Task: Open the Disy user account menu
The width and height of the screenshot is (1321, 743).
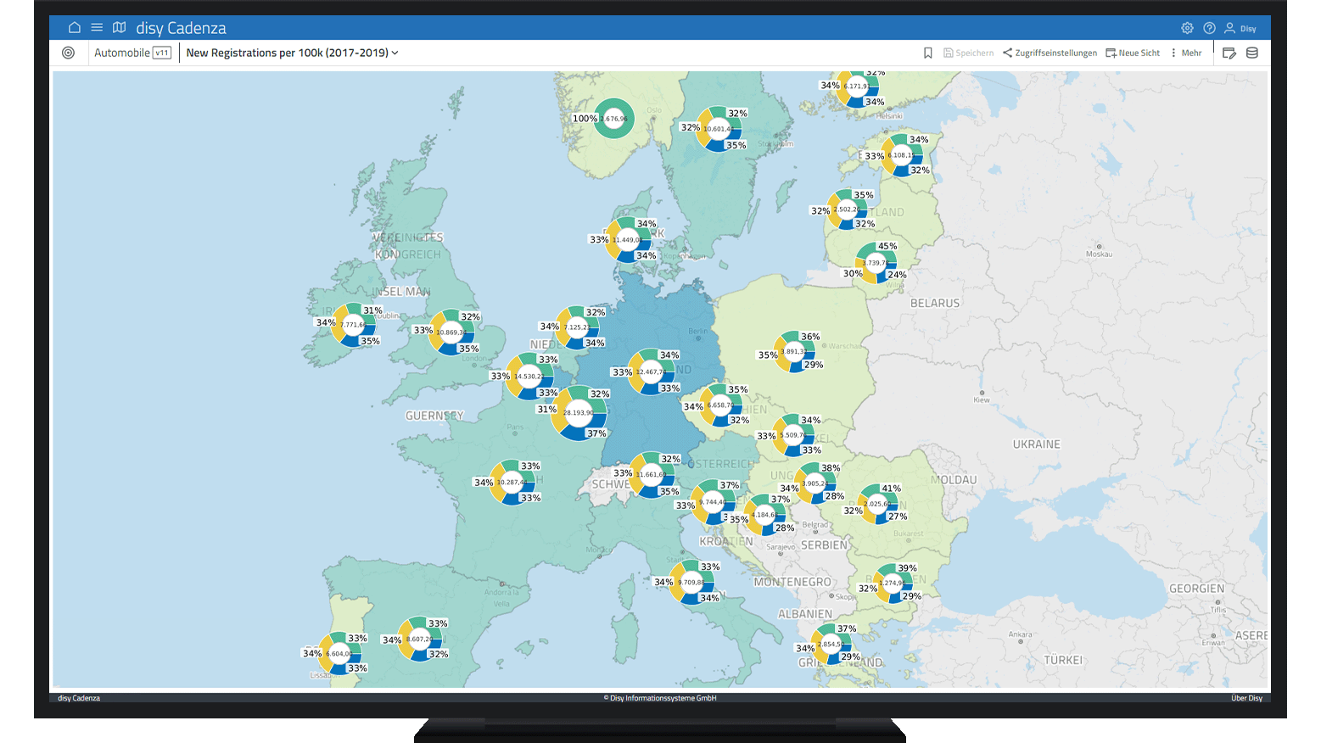Action: pos(1240,28)
